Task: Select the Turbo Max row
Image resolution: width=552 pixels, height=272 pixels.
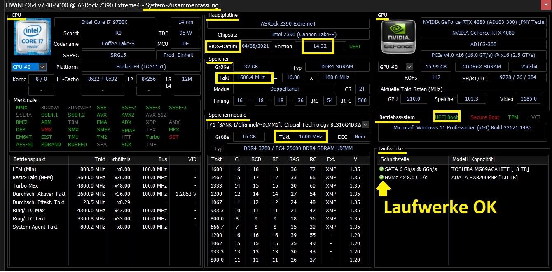Action: (x=105, y=186)
